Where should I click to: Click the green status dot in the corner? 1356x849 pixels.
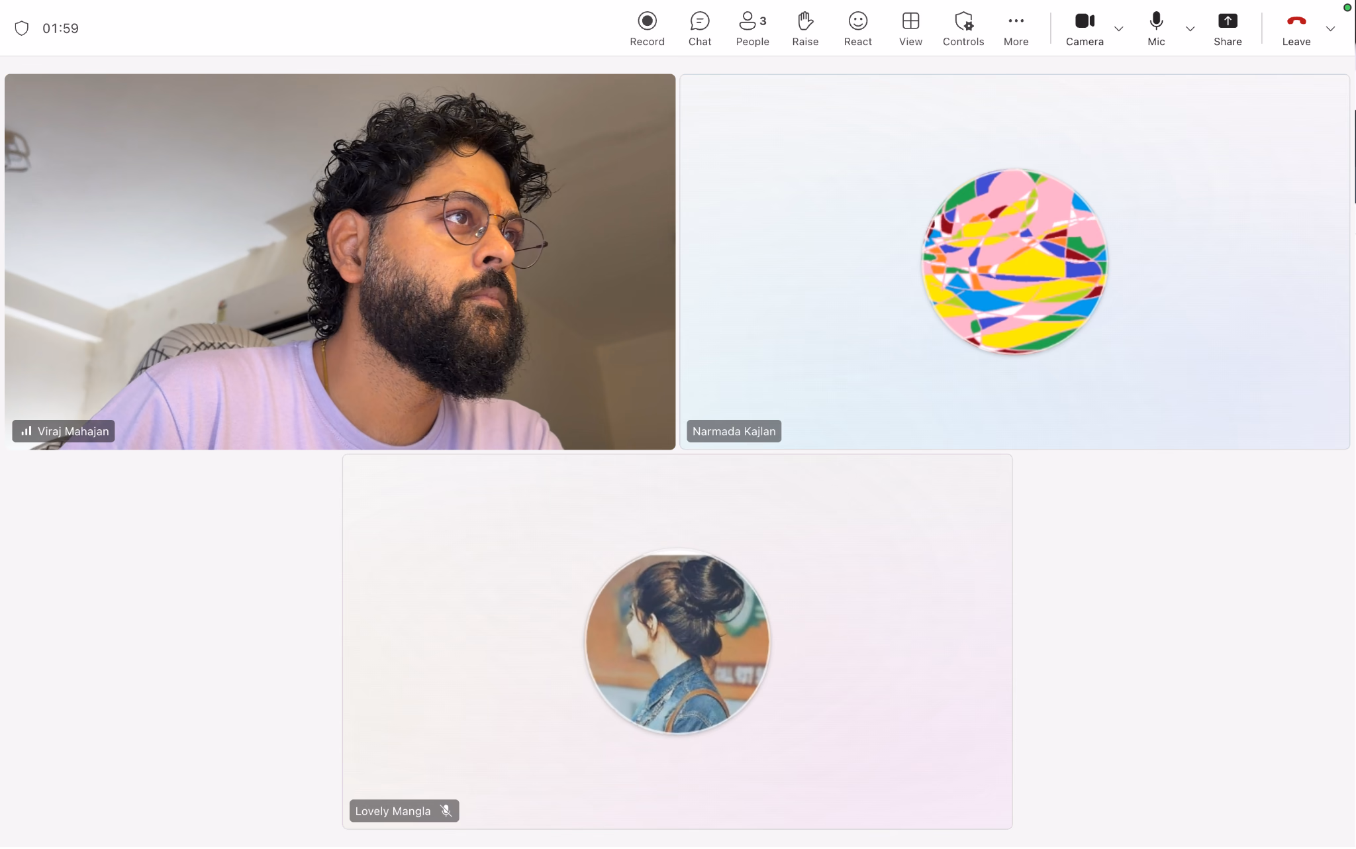point(1347,8)
